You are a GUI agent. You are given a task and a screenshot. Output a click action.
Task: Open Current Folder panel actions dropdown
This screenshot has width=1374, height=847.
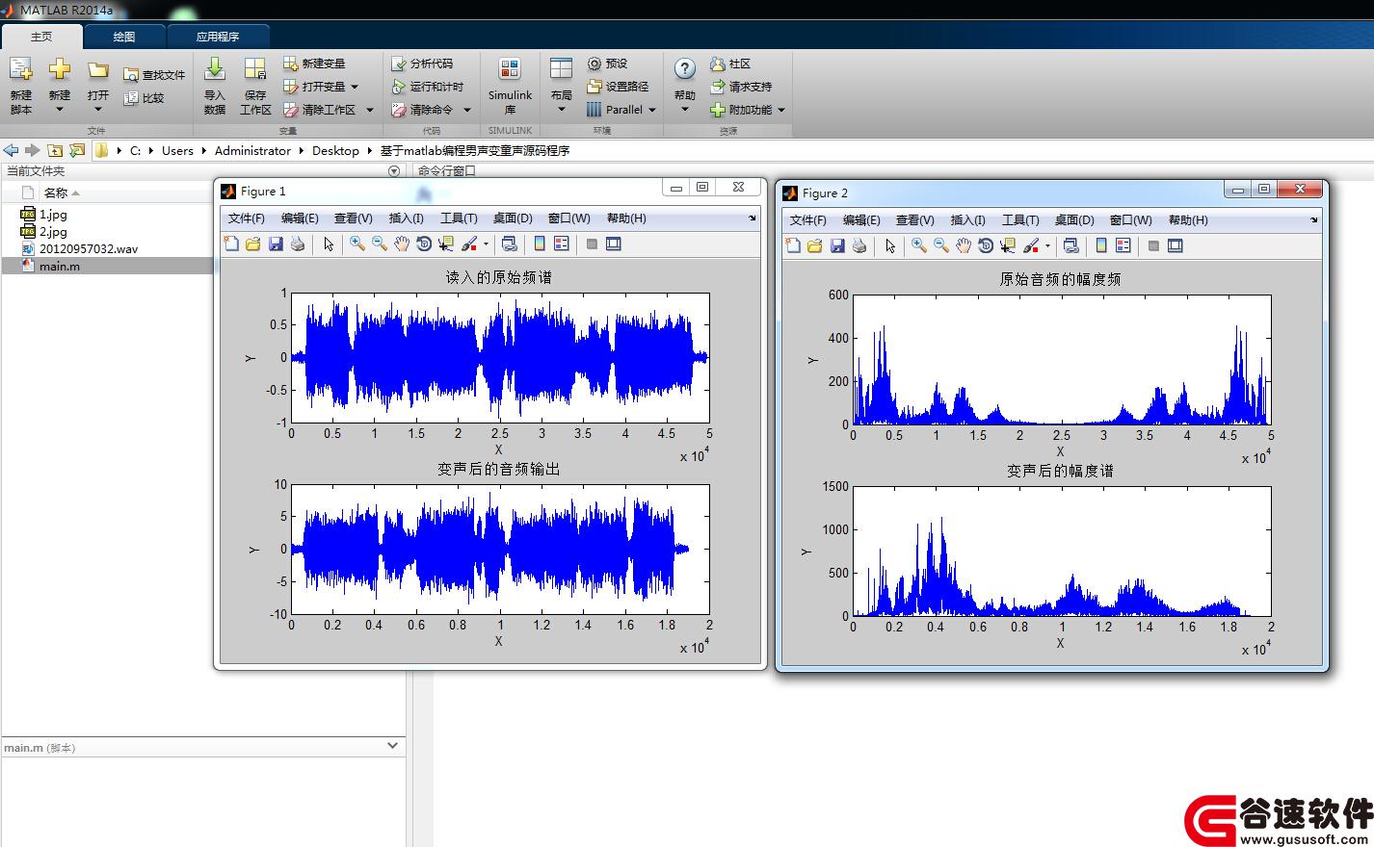(394, 171)
